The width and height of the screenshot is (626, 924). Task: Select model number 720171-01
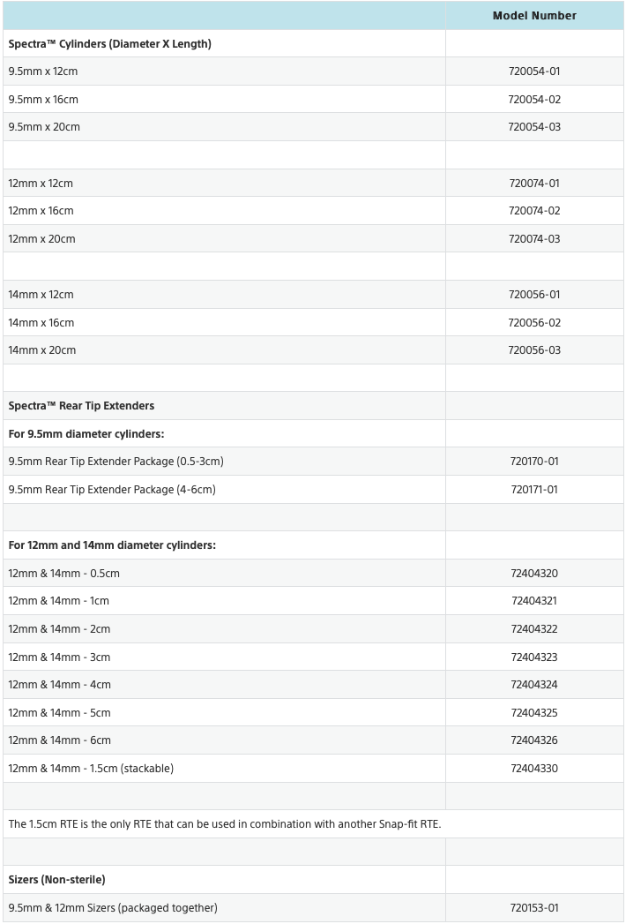coord(534,490)
